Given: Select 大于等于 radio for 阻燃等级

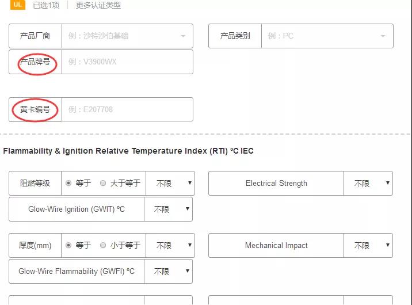Looking at the screenshot, I should tap(103, 183).
